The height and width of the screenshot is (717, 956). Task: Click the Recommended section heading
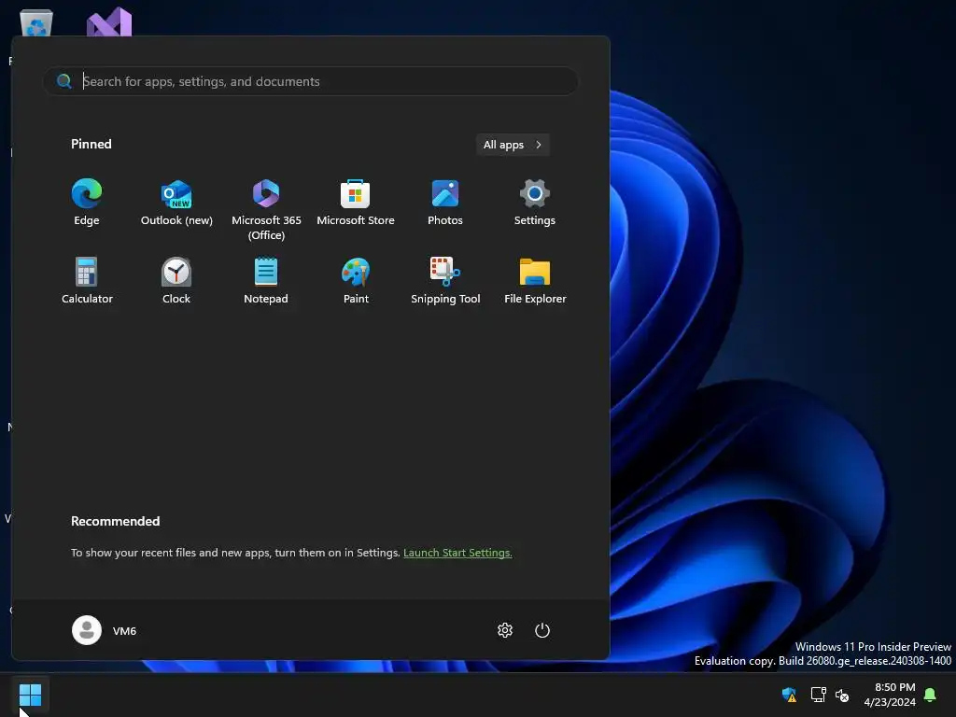pyautogui.click(x=115, y=521)
